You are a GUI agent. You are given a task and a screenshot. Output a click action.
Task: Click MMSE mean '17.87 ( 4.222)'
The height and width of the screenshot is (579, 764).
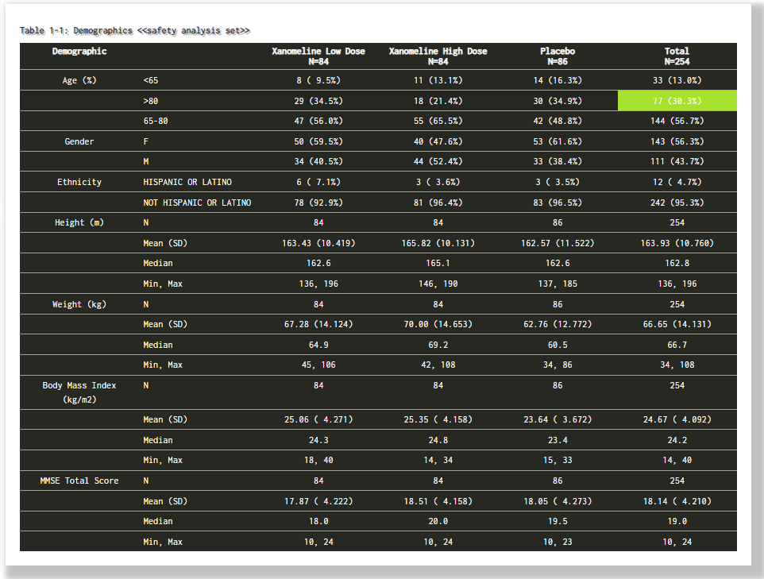point(318,501)
